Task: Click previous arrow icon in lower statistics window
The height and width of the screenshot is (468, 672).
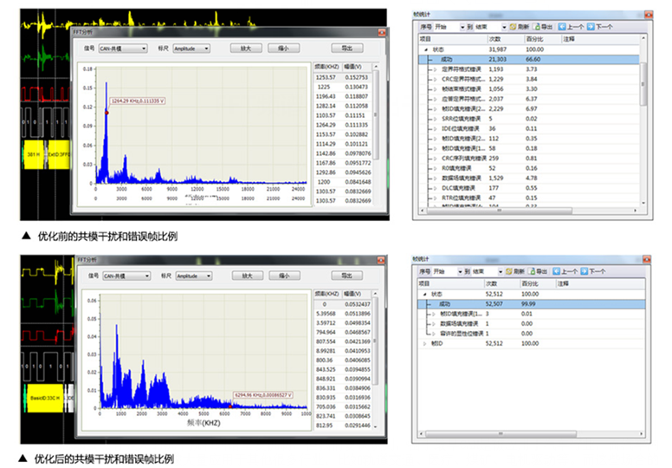Action: click(556, 271)
